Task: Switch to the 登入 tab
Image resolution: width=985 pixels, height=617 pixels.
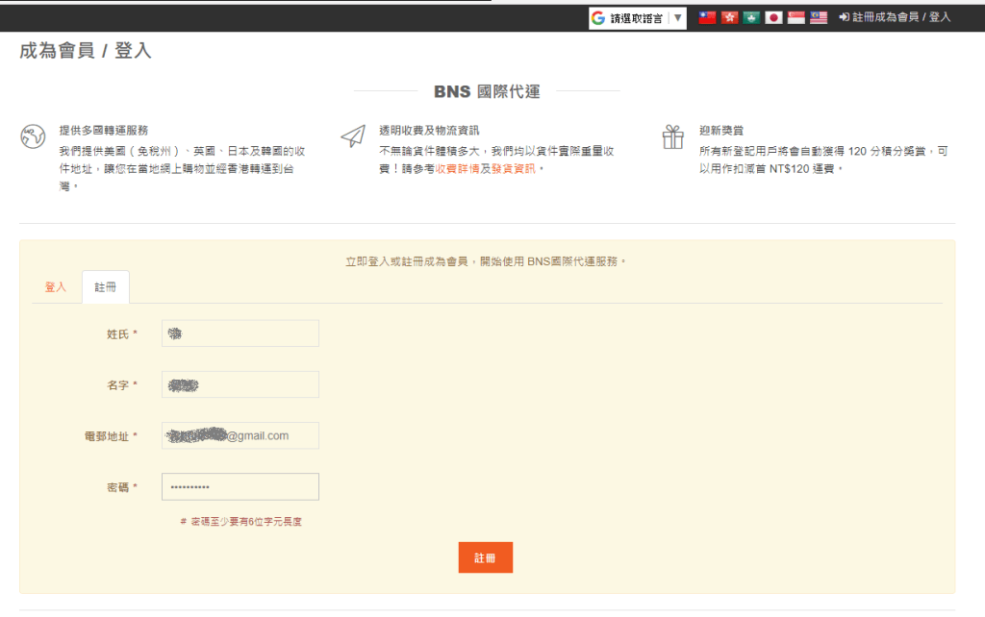Action: (56, 287)
